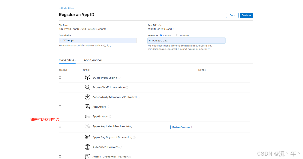This screenshot has height=159, width=303.
Task: Click the Access Wi-Fi Information magnifier icon
Action: [x=87, y=87]
